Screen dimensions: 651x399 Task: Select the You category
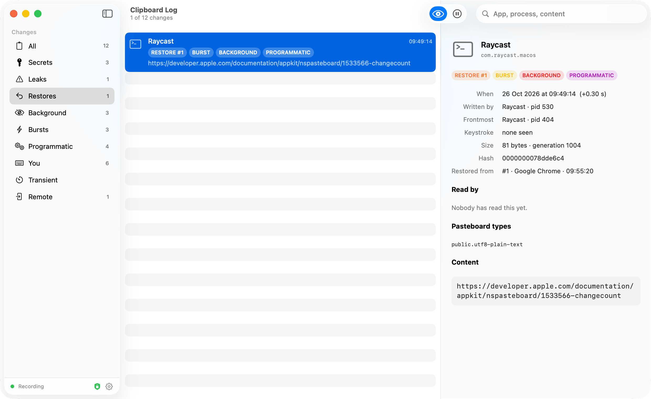coord(62,163)
